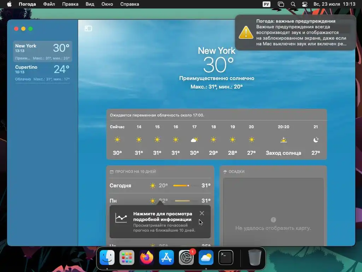362x272 pixels.
Task: Click the Преимущественно солнечно condition text
Action: (x=217, y=78)
